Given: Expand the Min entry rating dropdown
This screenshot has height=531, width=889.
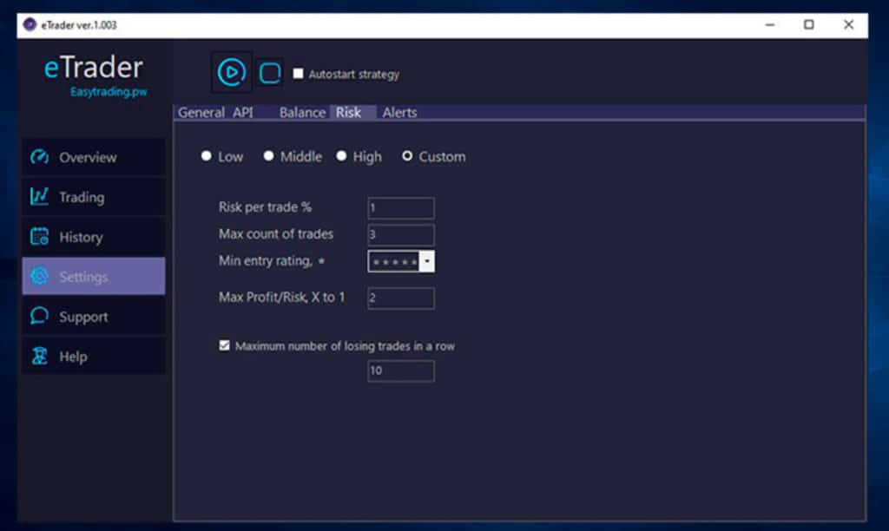Looking at the screenshot, I should (427, 262).
